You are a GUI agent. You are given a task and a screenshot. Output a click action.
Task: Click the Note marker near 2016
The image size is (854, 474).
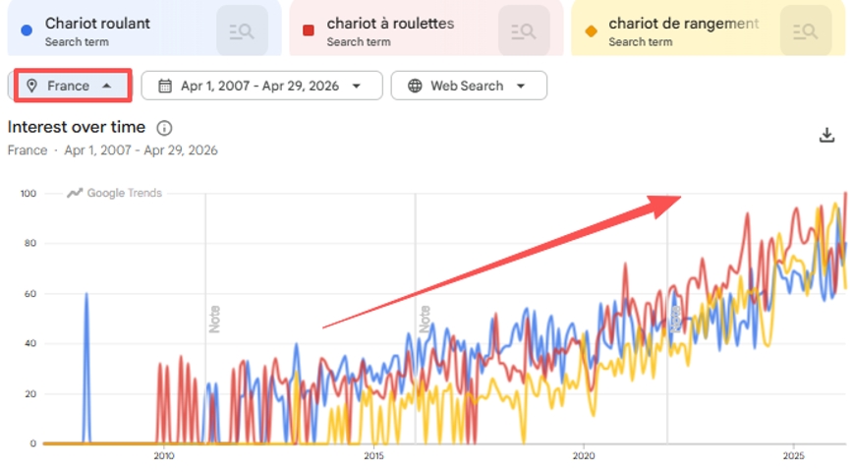(425, 319)
